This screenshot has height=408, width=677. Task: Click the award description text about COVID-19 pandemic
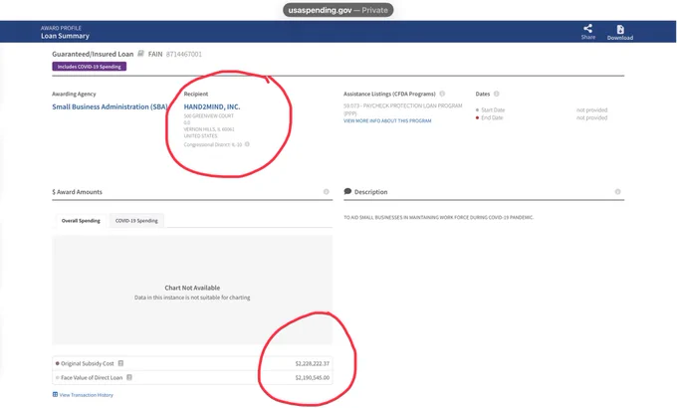coord(439,218)
